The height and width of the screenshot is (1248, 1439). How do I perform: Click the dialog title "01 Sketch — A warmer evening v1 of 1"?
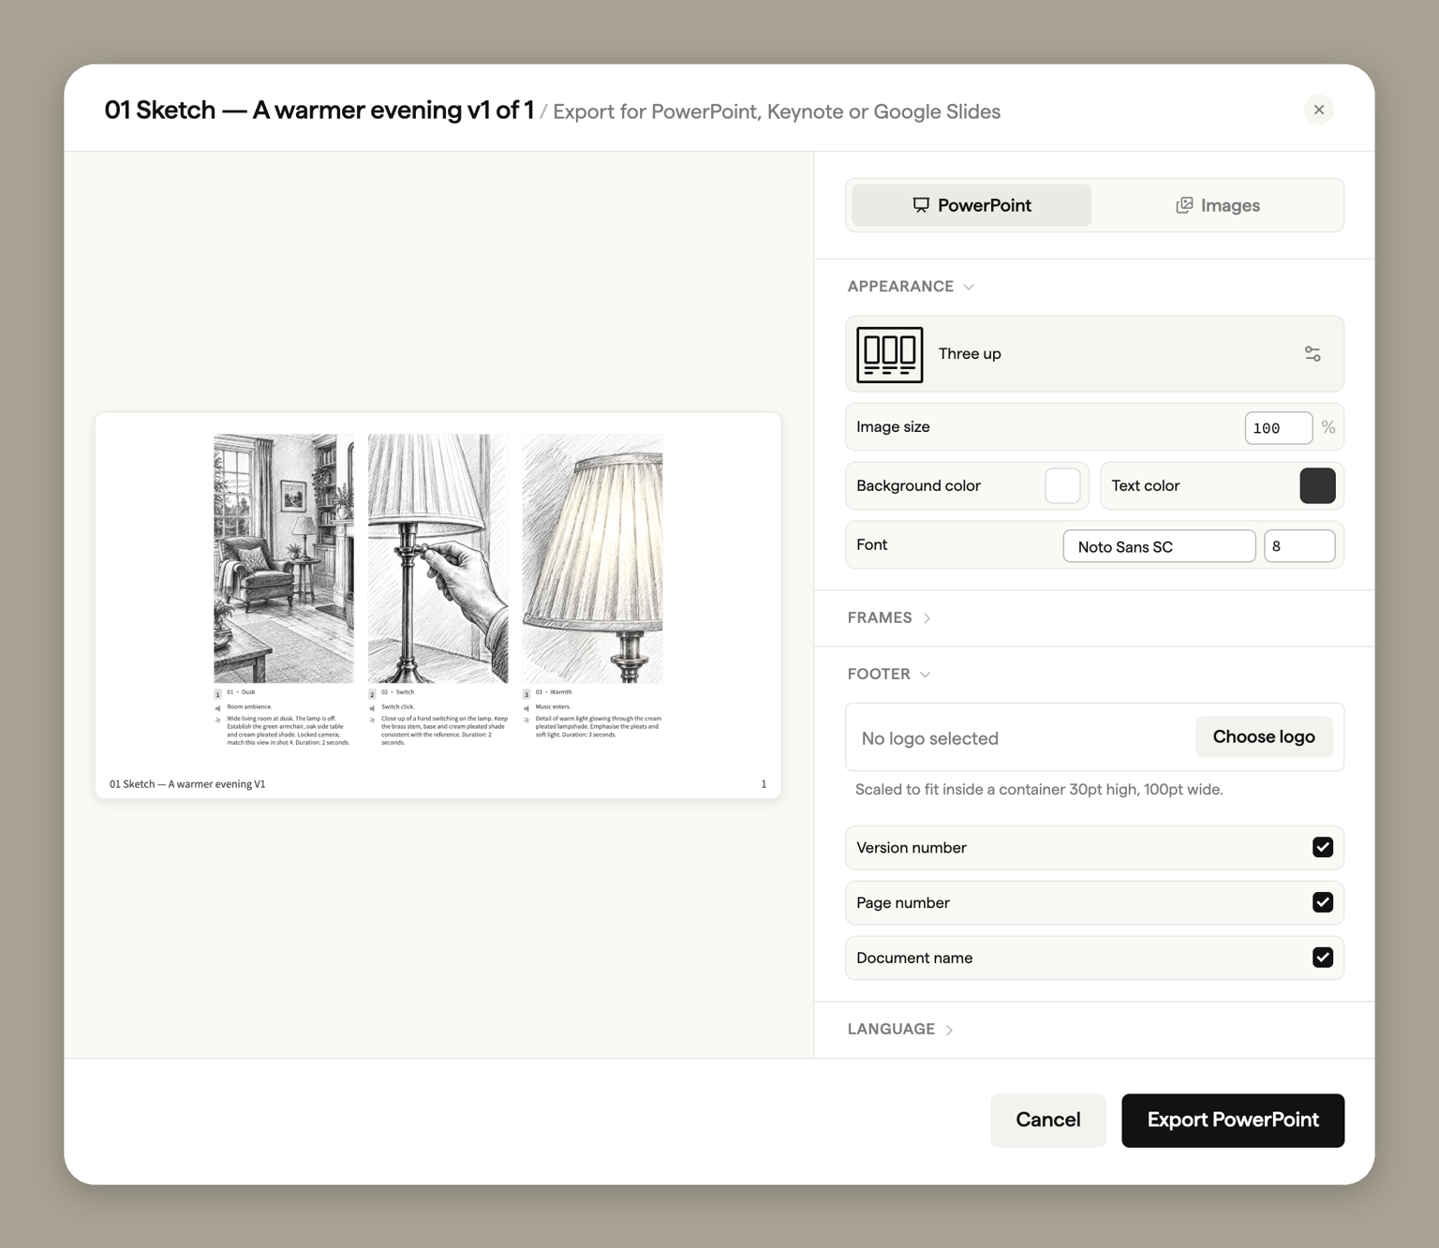[319, 111]
